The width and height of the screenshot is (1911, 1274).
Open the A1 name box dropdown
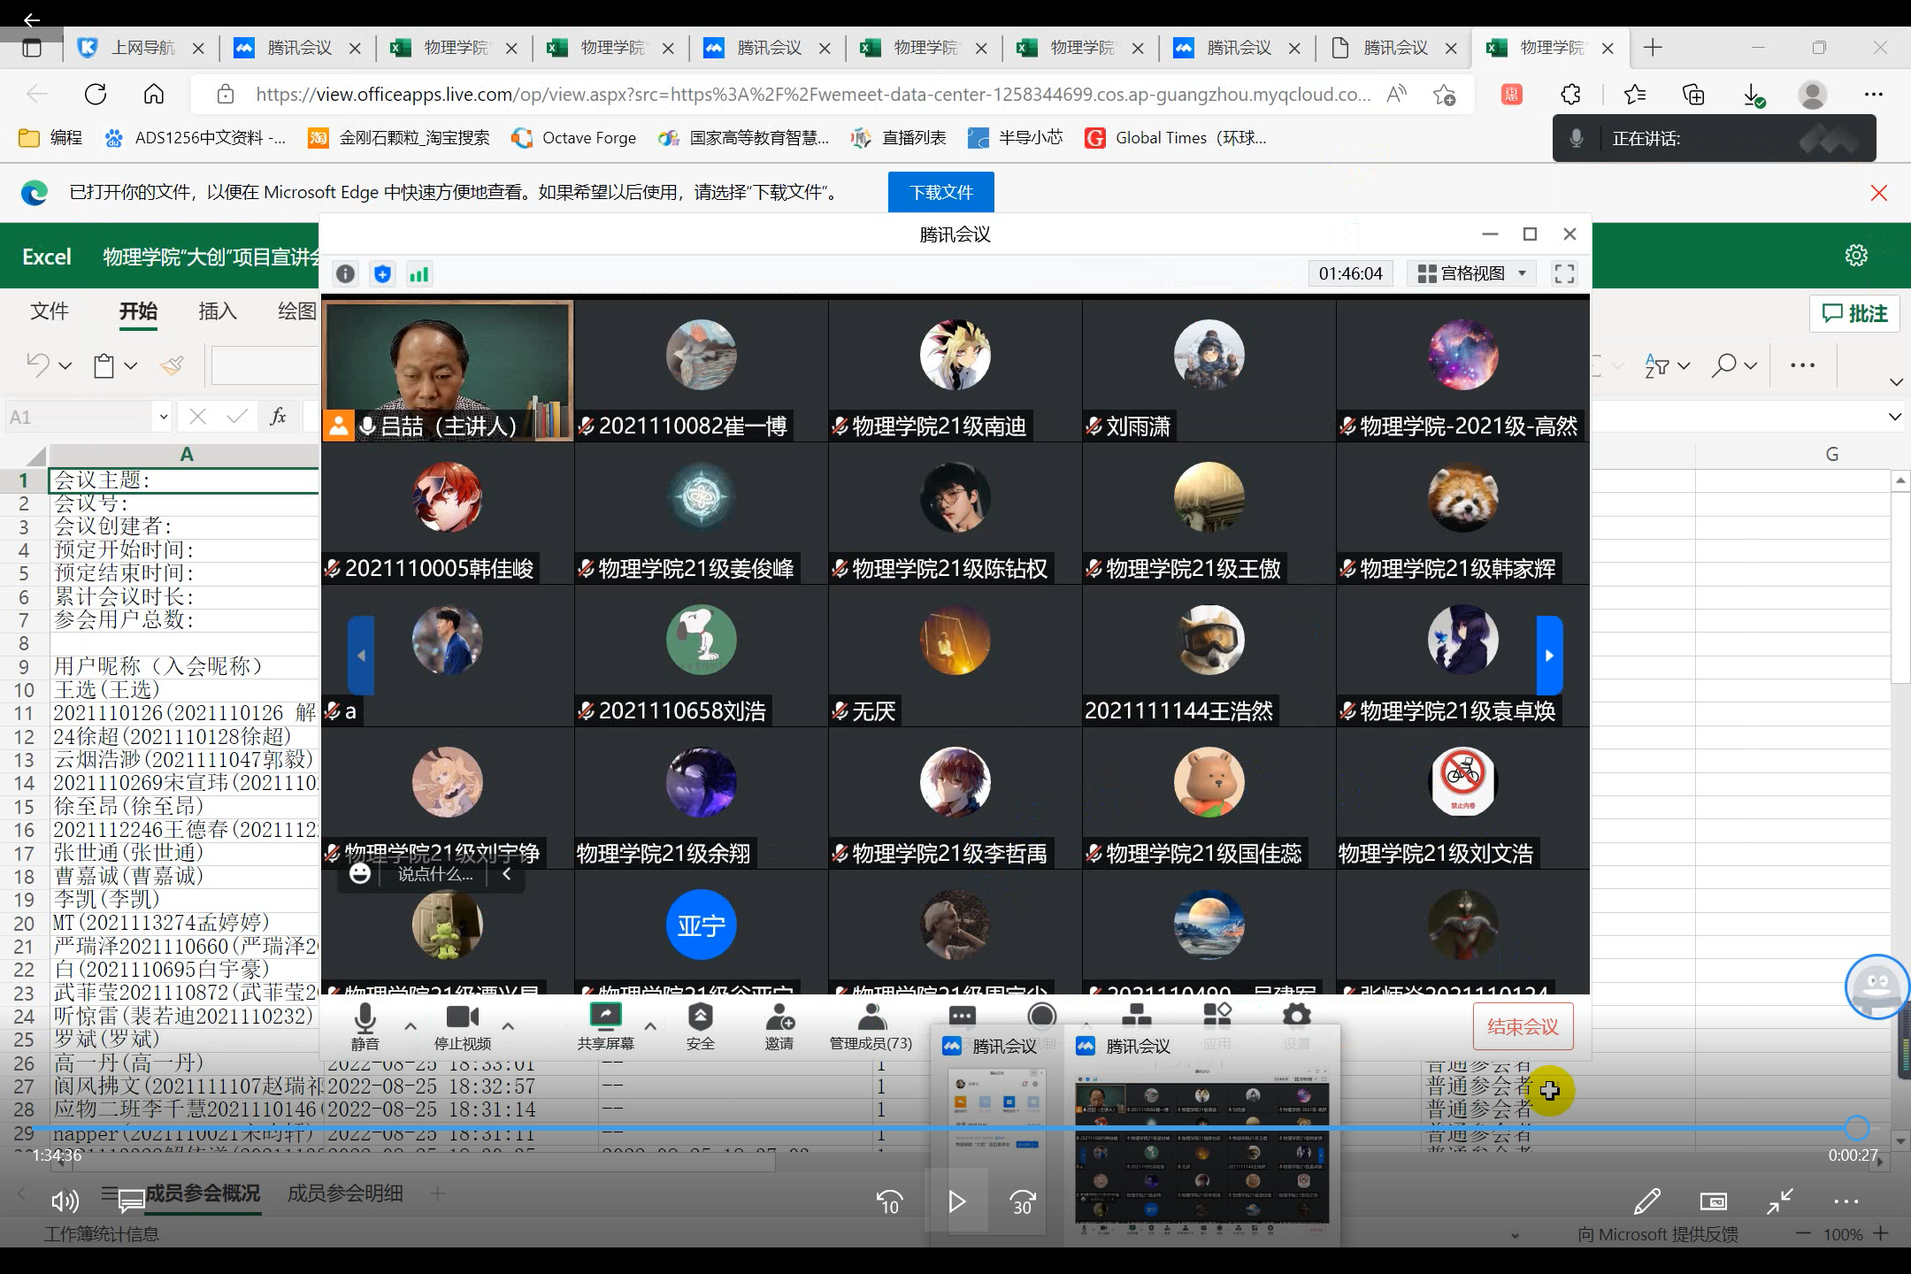coord(163,417)
